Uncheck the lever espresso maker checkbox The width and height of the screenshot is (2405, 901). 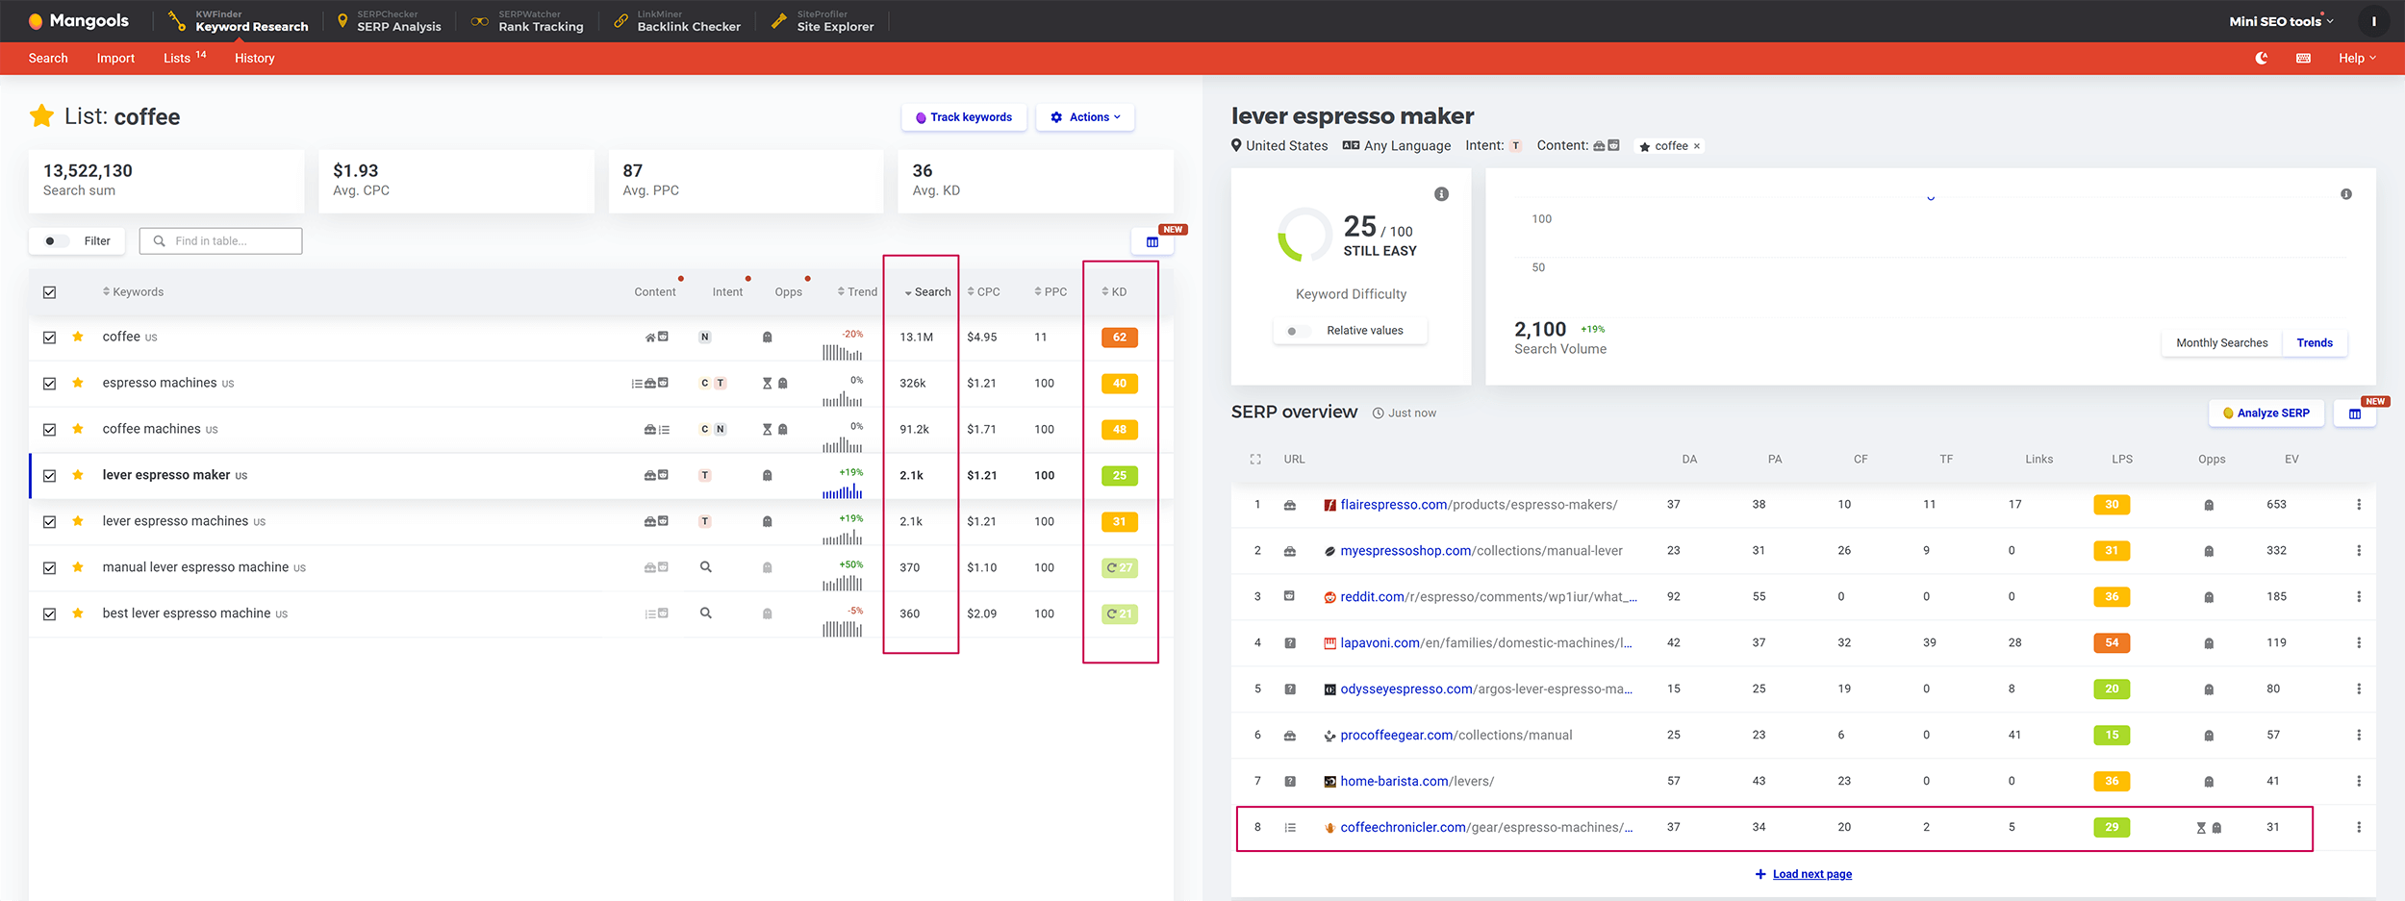pyautogui.click(x=49, y=476)
